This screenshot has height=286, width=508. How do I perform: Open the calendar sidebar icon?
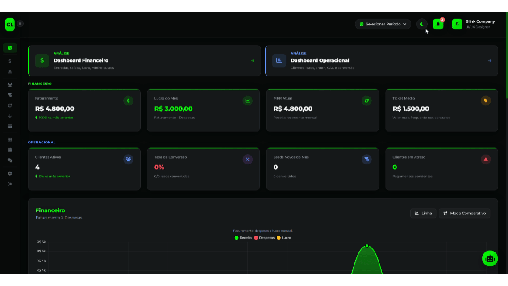point(10,150)
